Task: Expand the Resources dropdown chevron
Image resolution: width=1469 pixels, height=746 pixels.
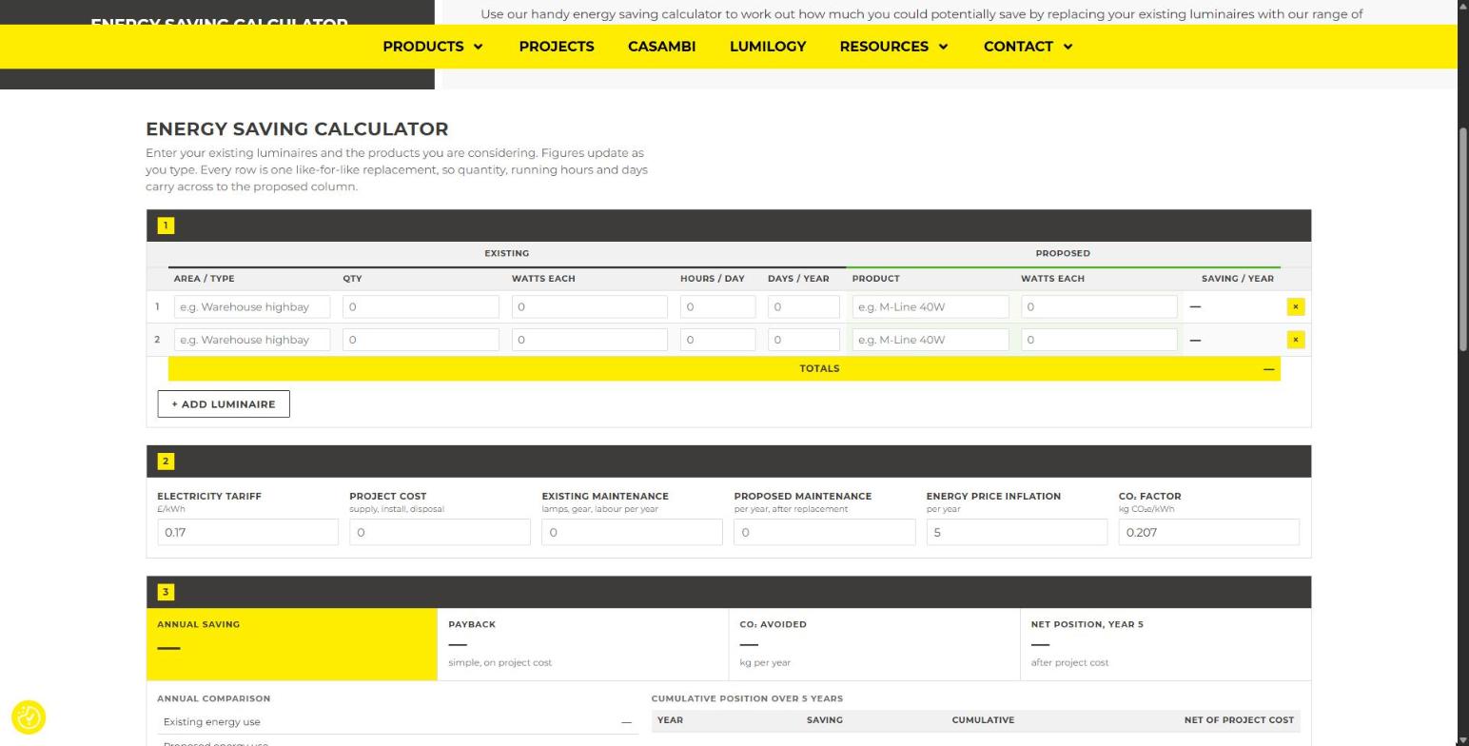Action: (x=943, y=47)
